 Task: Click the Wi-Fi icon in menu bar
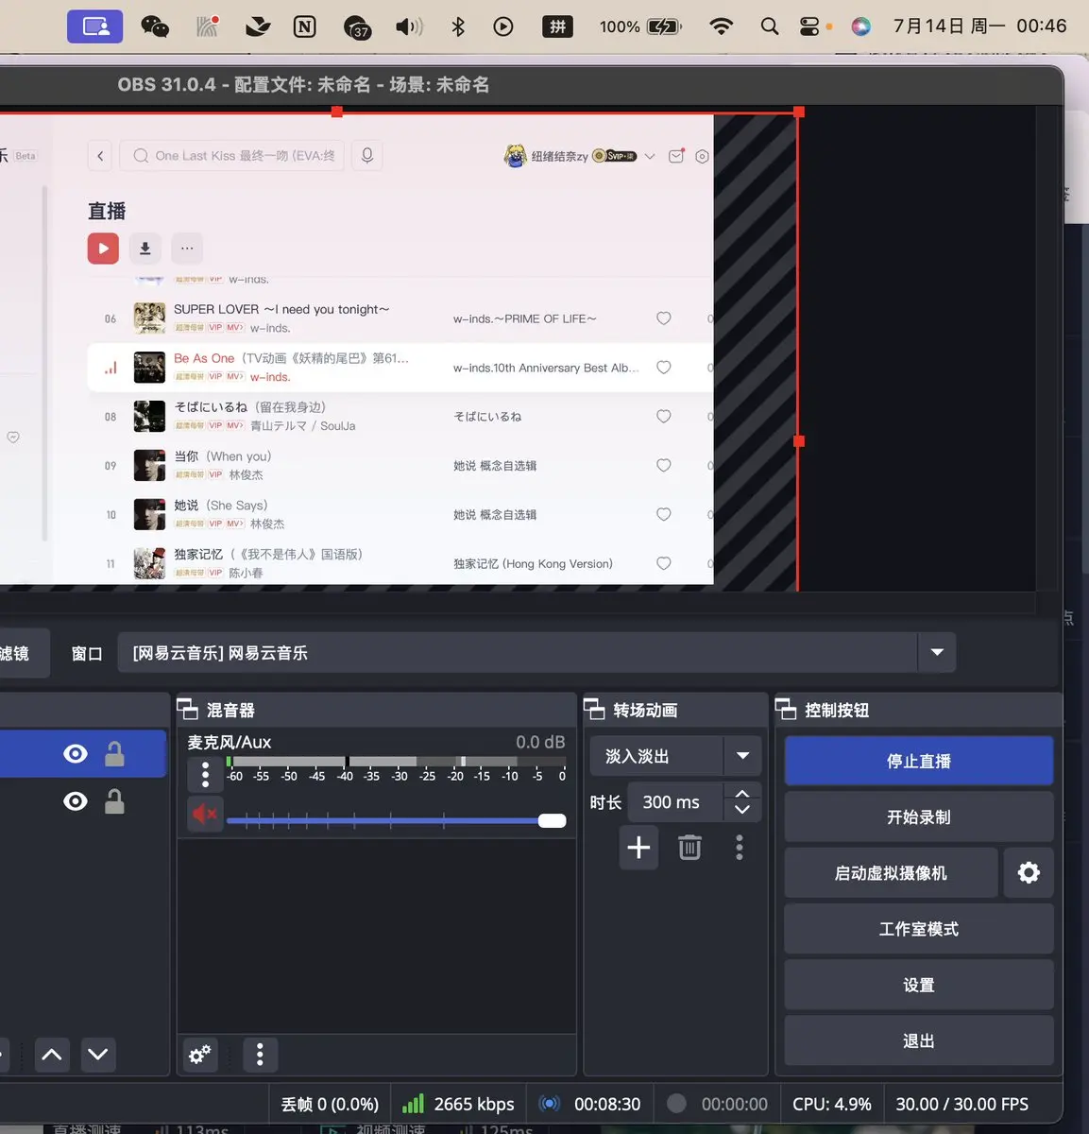[x=721, y=26]
